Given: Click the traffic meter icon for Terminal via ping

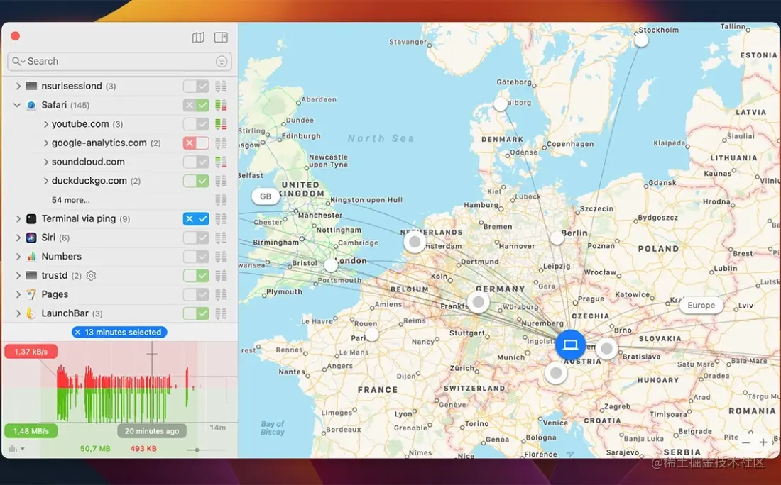Looking at the screenshot, I should click(x=221, y=219).
